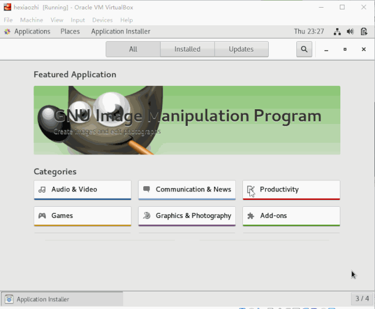
Task: Open the VirtualBox File menu
Action: (8, 20)
